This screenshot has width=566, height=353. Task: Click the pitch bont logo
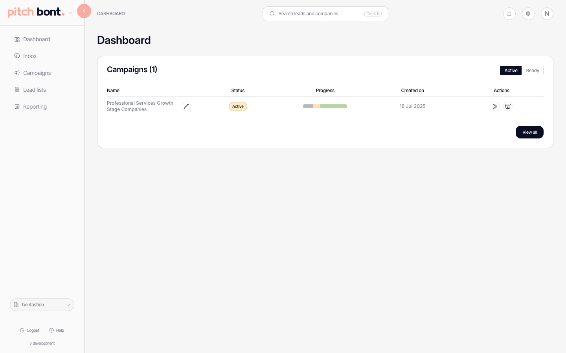coord(36,12)
